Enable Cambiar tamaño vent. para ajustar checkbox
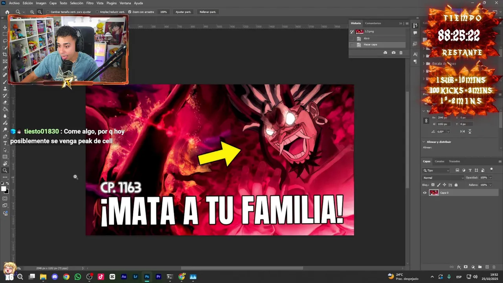503x283 pixels. (x=48, y=12)
